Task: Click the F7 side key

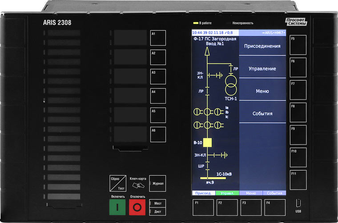Action: click(298, 90)
